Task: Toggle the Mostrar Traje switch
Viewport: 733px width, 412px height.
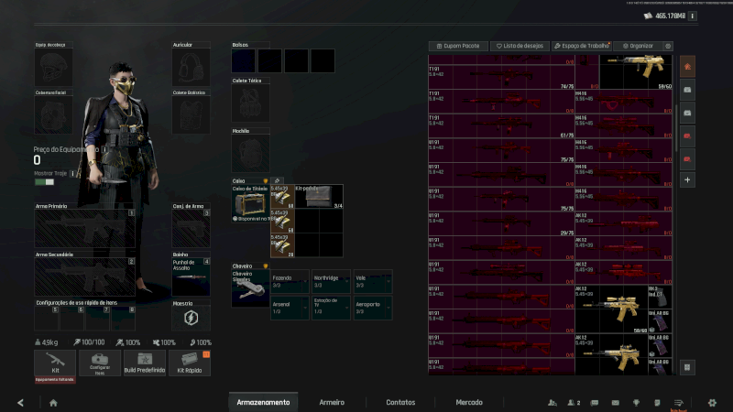Action: pos(44,182)
